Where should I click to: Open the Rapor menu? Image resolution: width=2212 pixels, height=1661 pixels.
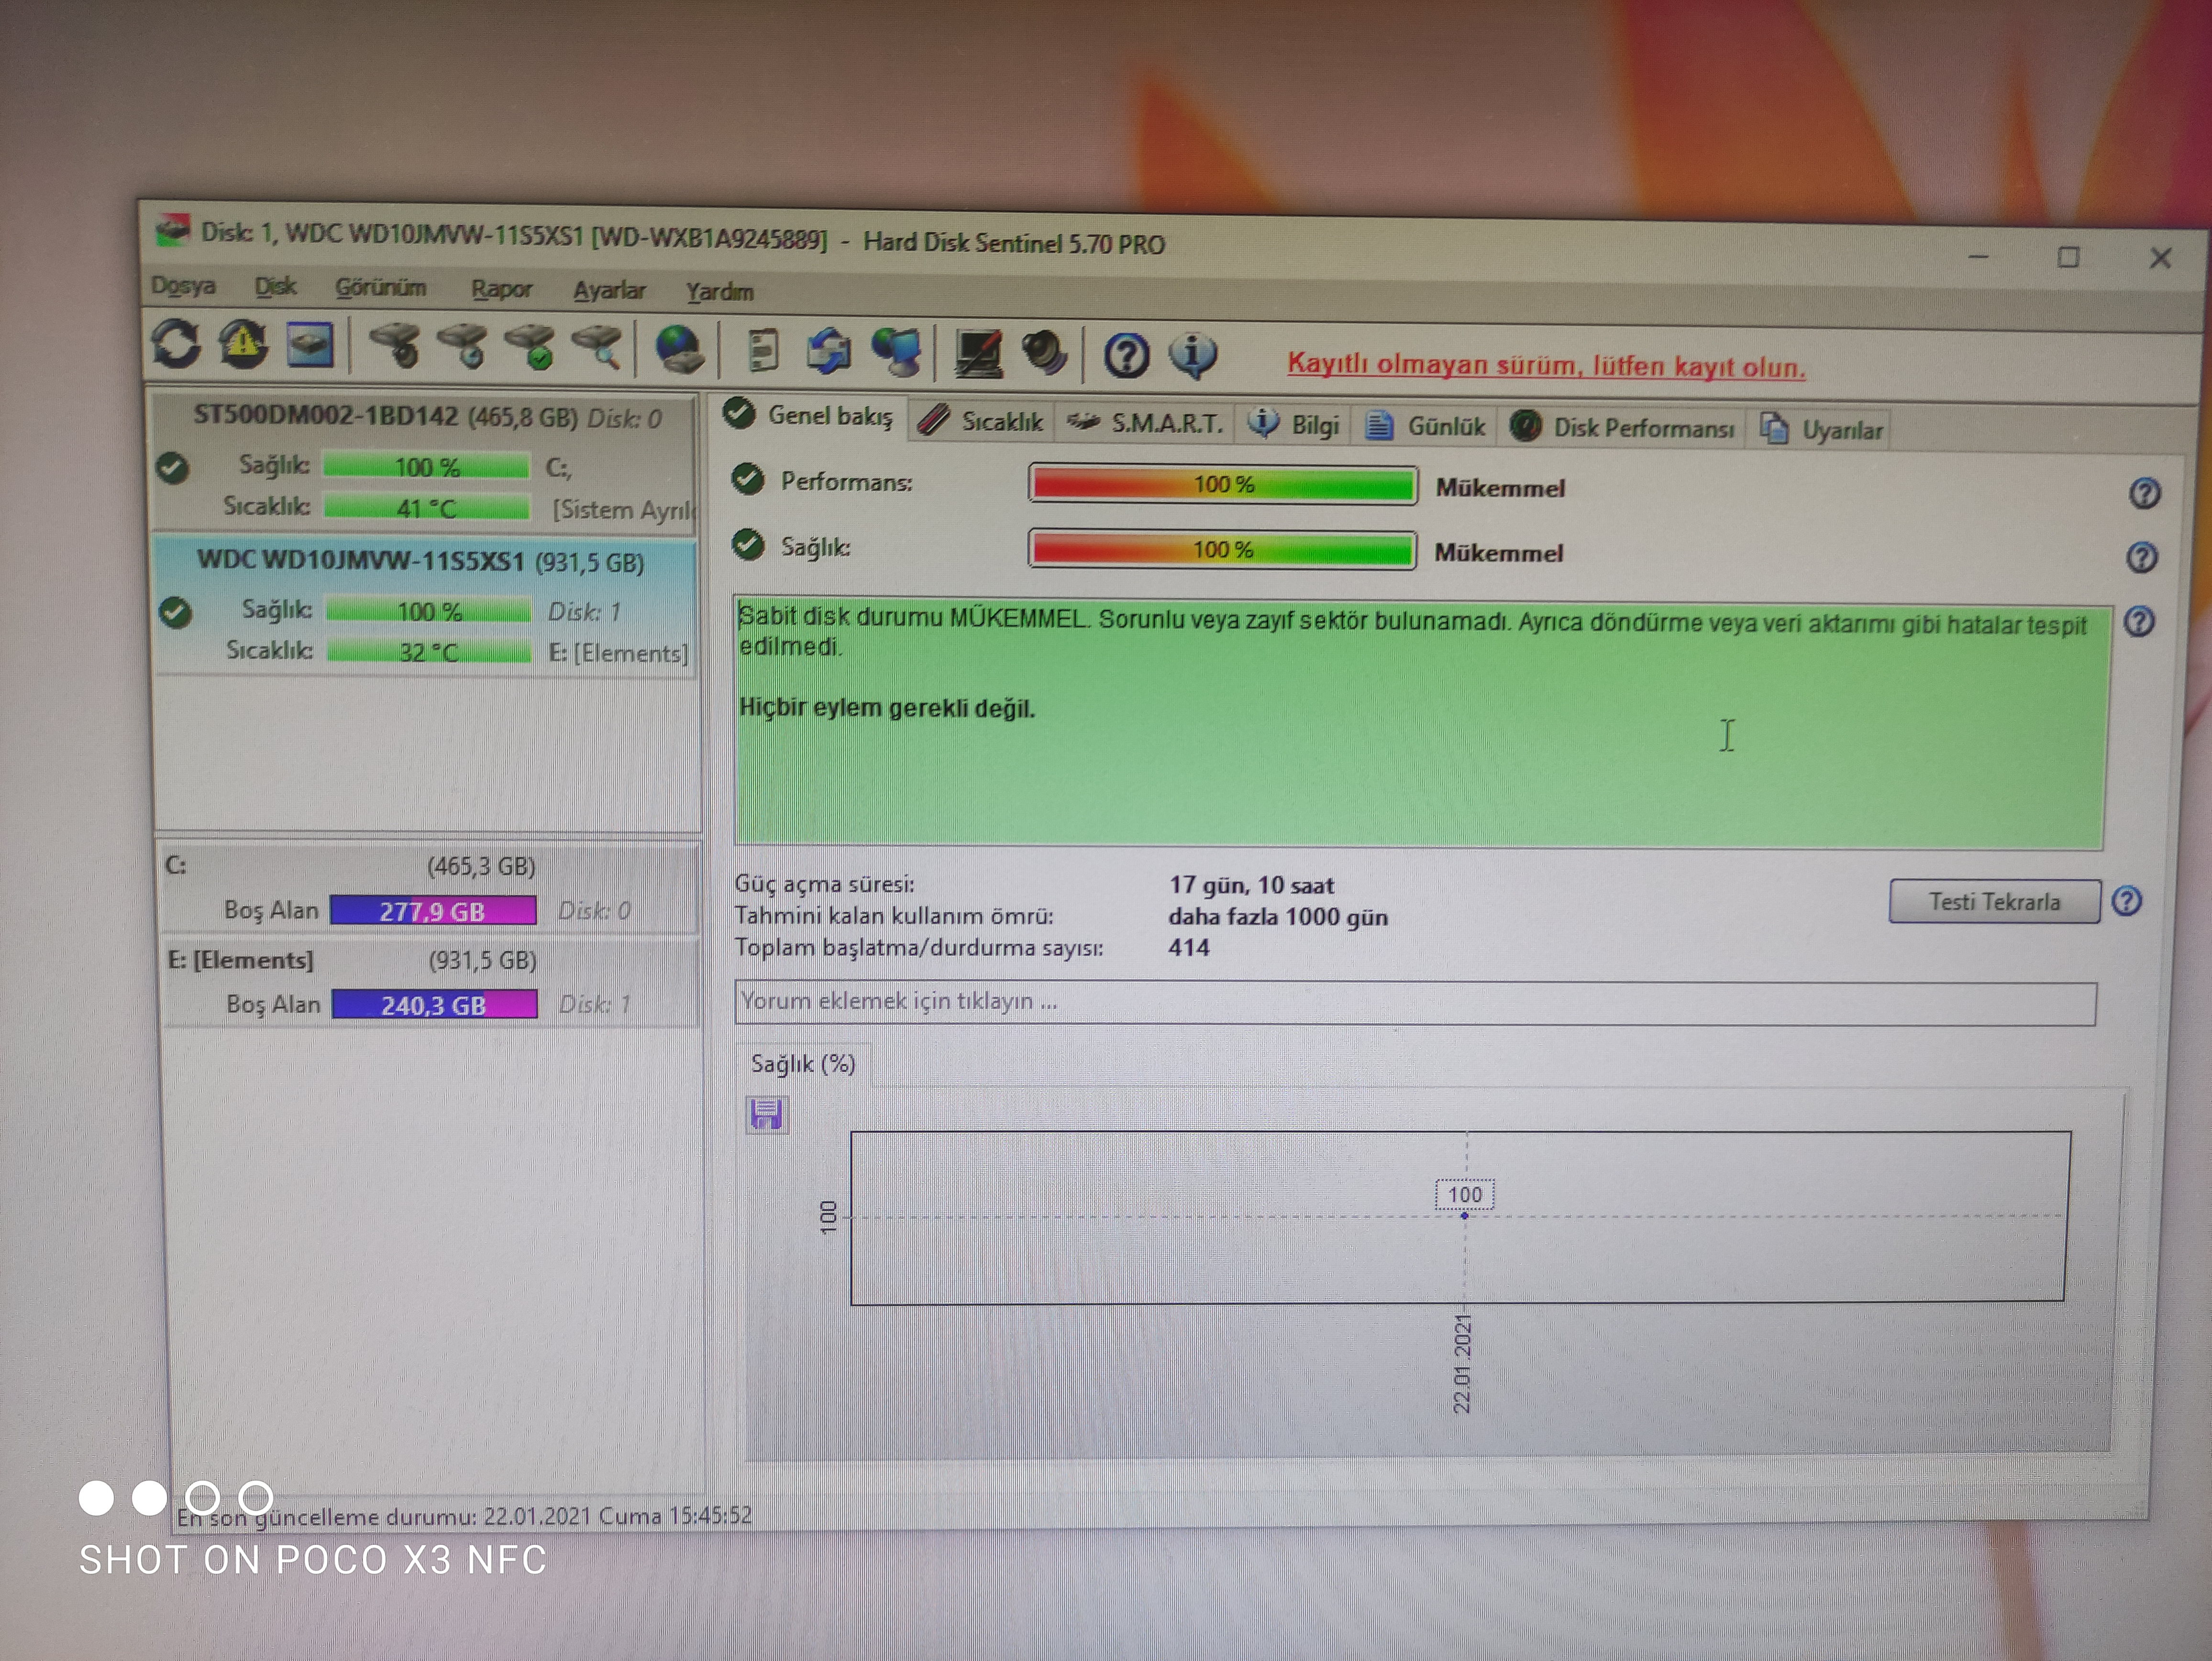pyautogui.click(x=501, y=289)
